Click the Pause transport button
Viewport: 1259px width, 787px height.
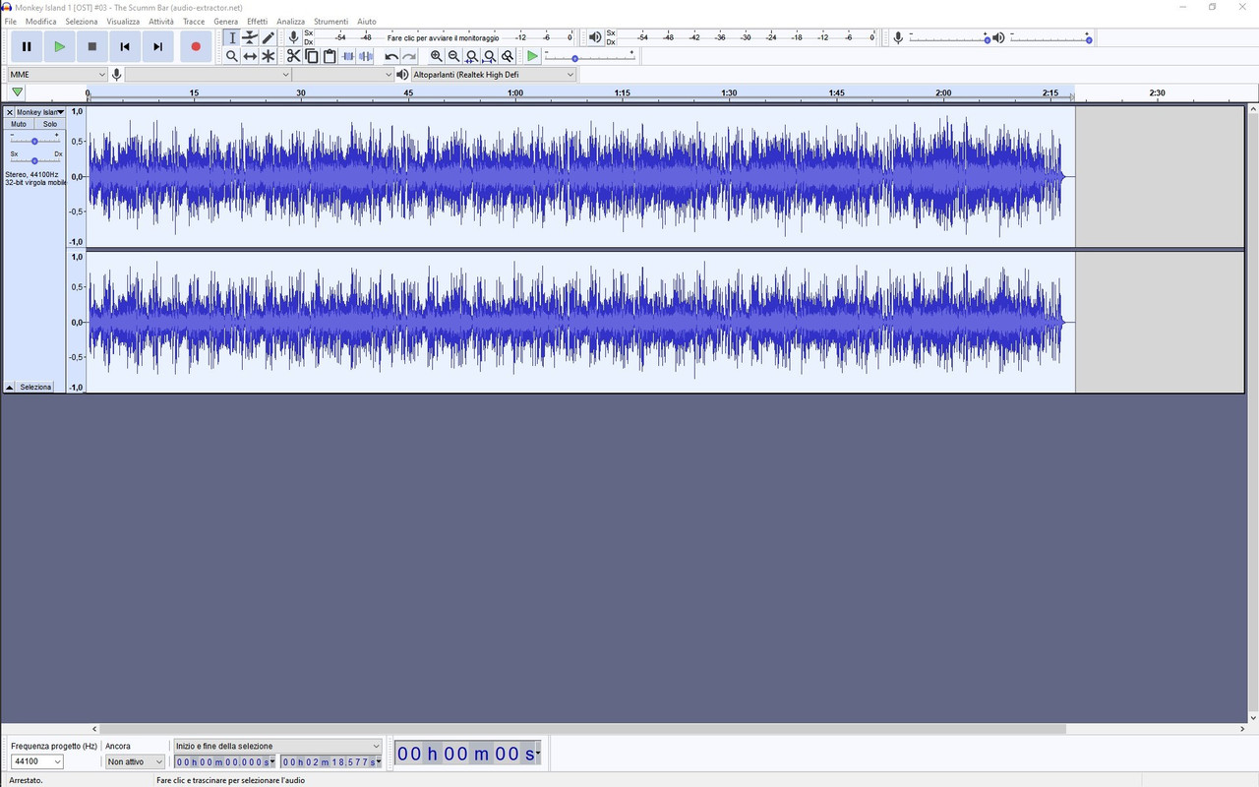(x=27, y=46)
